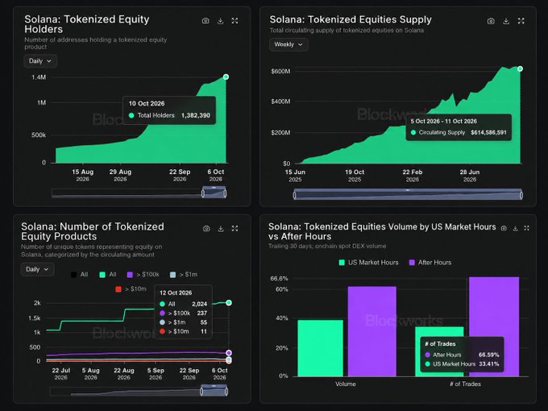The height and width of the screenshot is (411, 548).
Task: Click the 10 Oct 2026 tooltip date
Action: click(147, 103)
